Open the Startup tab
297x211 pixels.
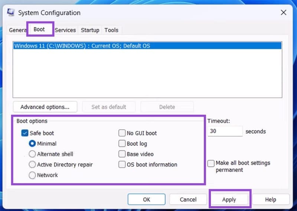click(x=90, y=30)
